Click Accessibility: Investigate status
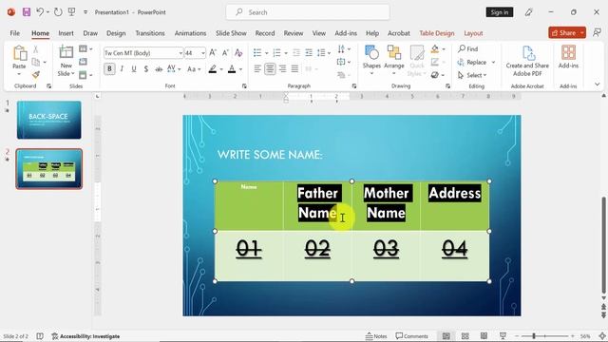Screen dimensions: 608x342 tap(85, 336)
